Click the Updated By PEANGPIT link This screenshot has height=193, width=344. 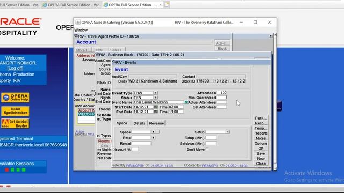click(x=210, y=166)
